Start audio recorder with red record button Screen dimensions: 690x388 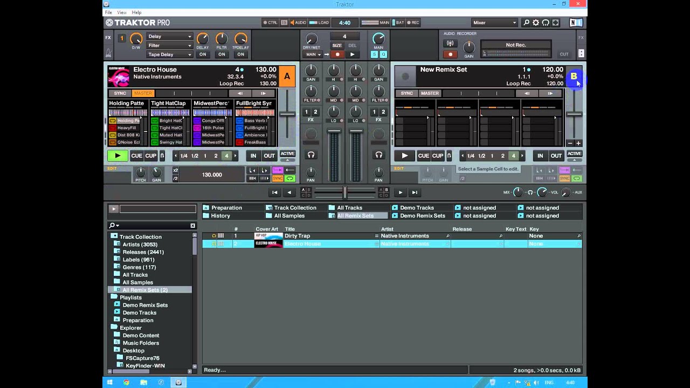click(450, 54)
